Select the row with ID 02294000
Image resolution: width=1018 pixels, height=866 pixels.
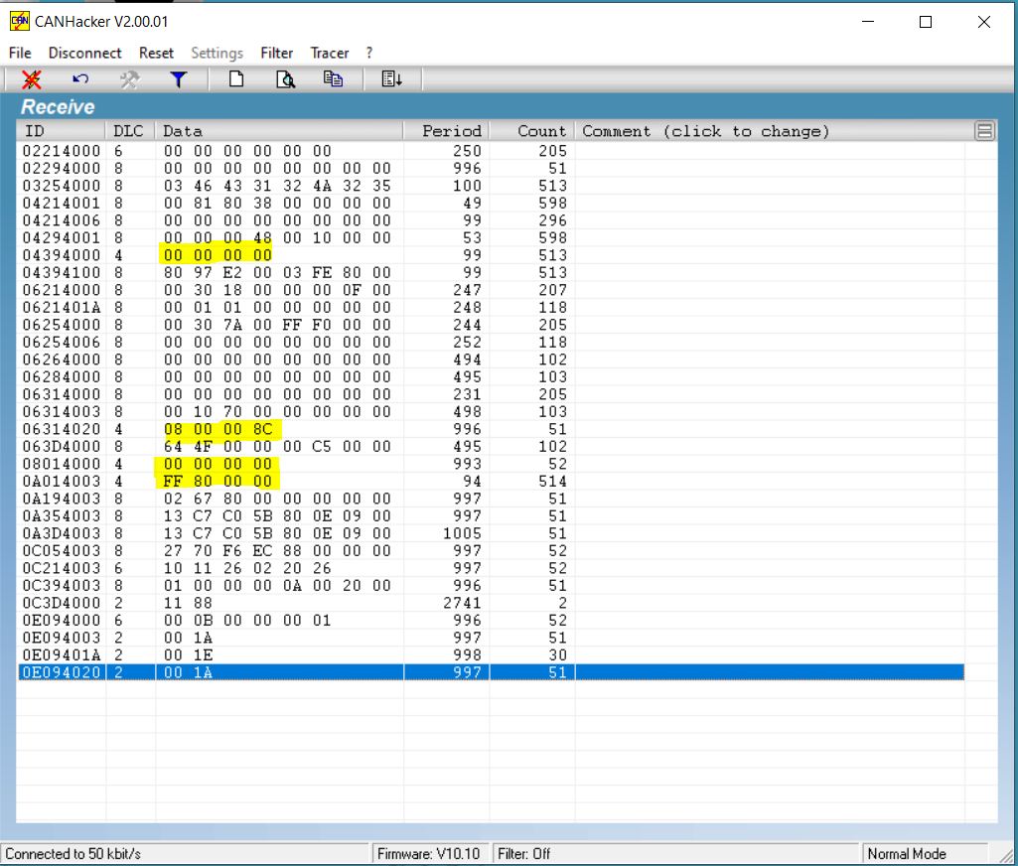(x=491, y=168)
